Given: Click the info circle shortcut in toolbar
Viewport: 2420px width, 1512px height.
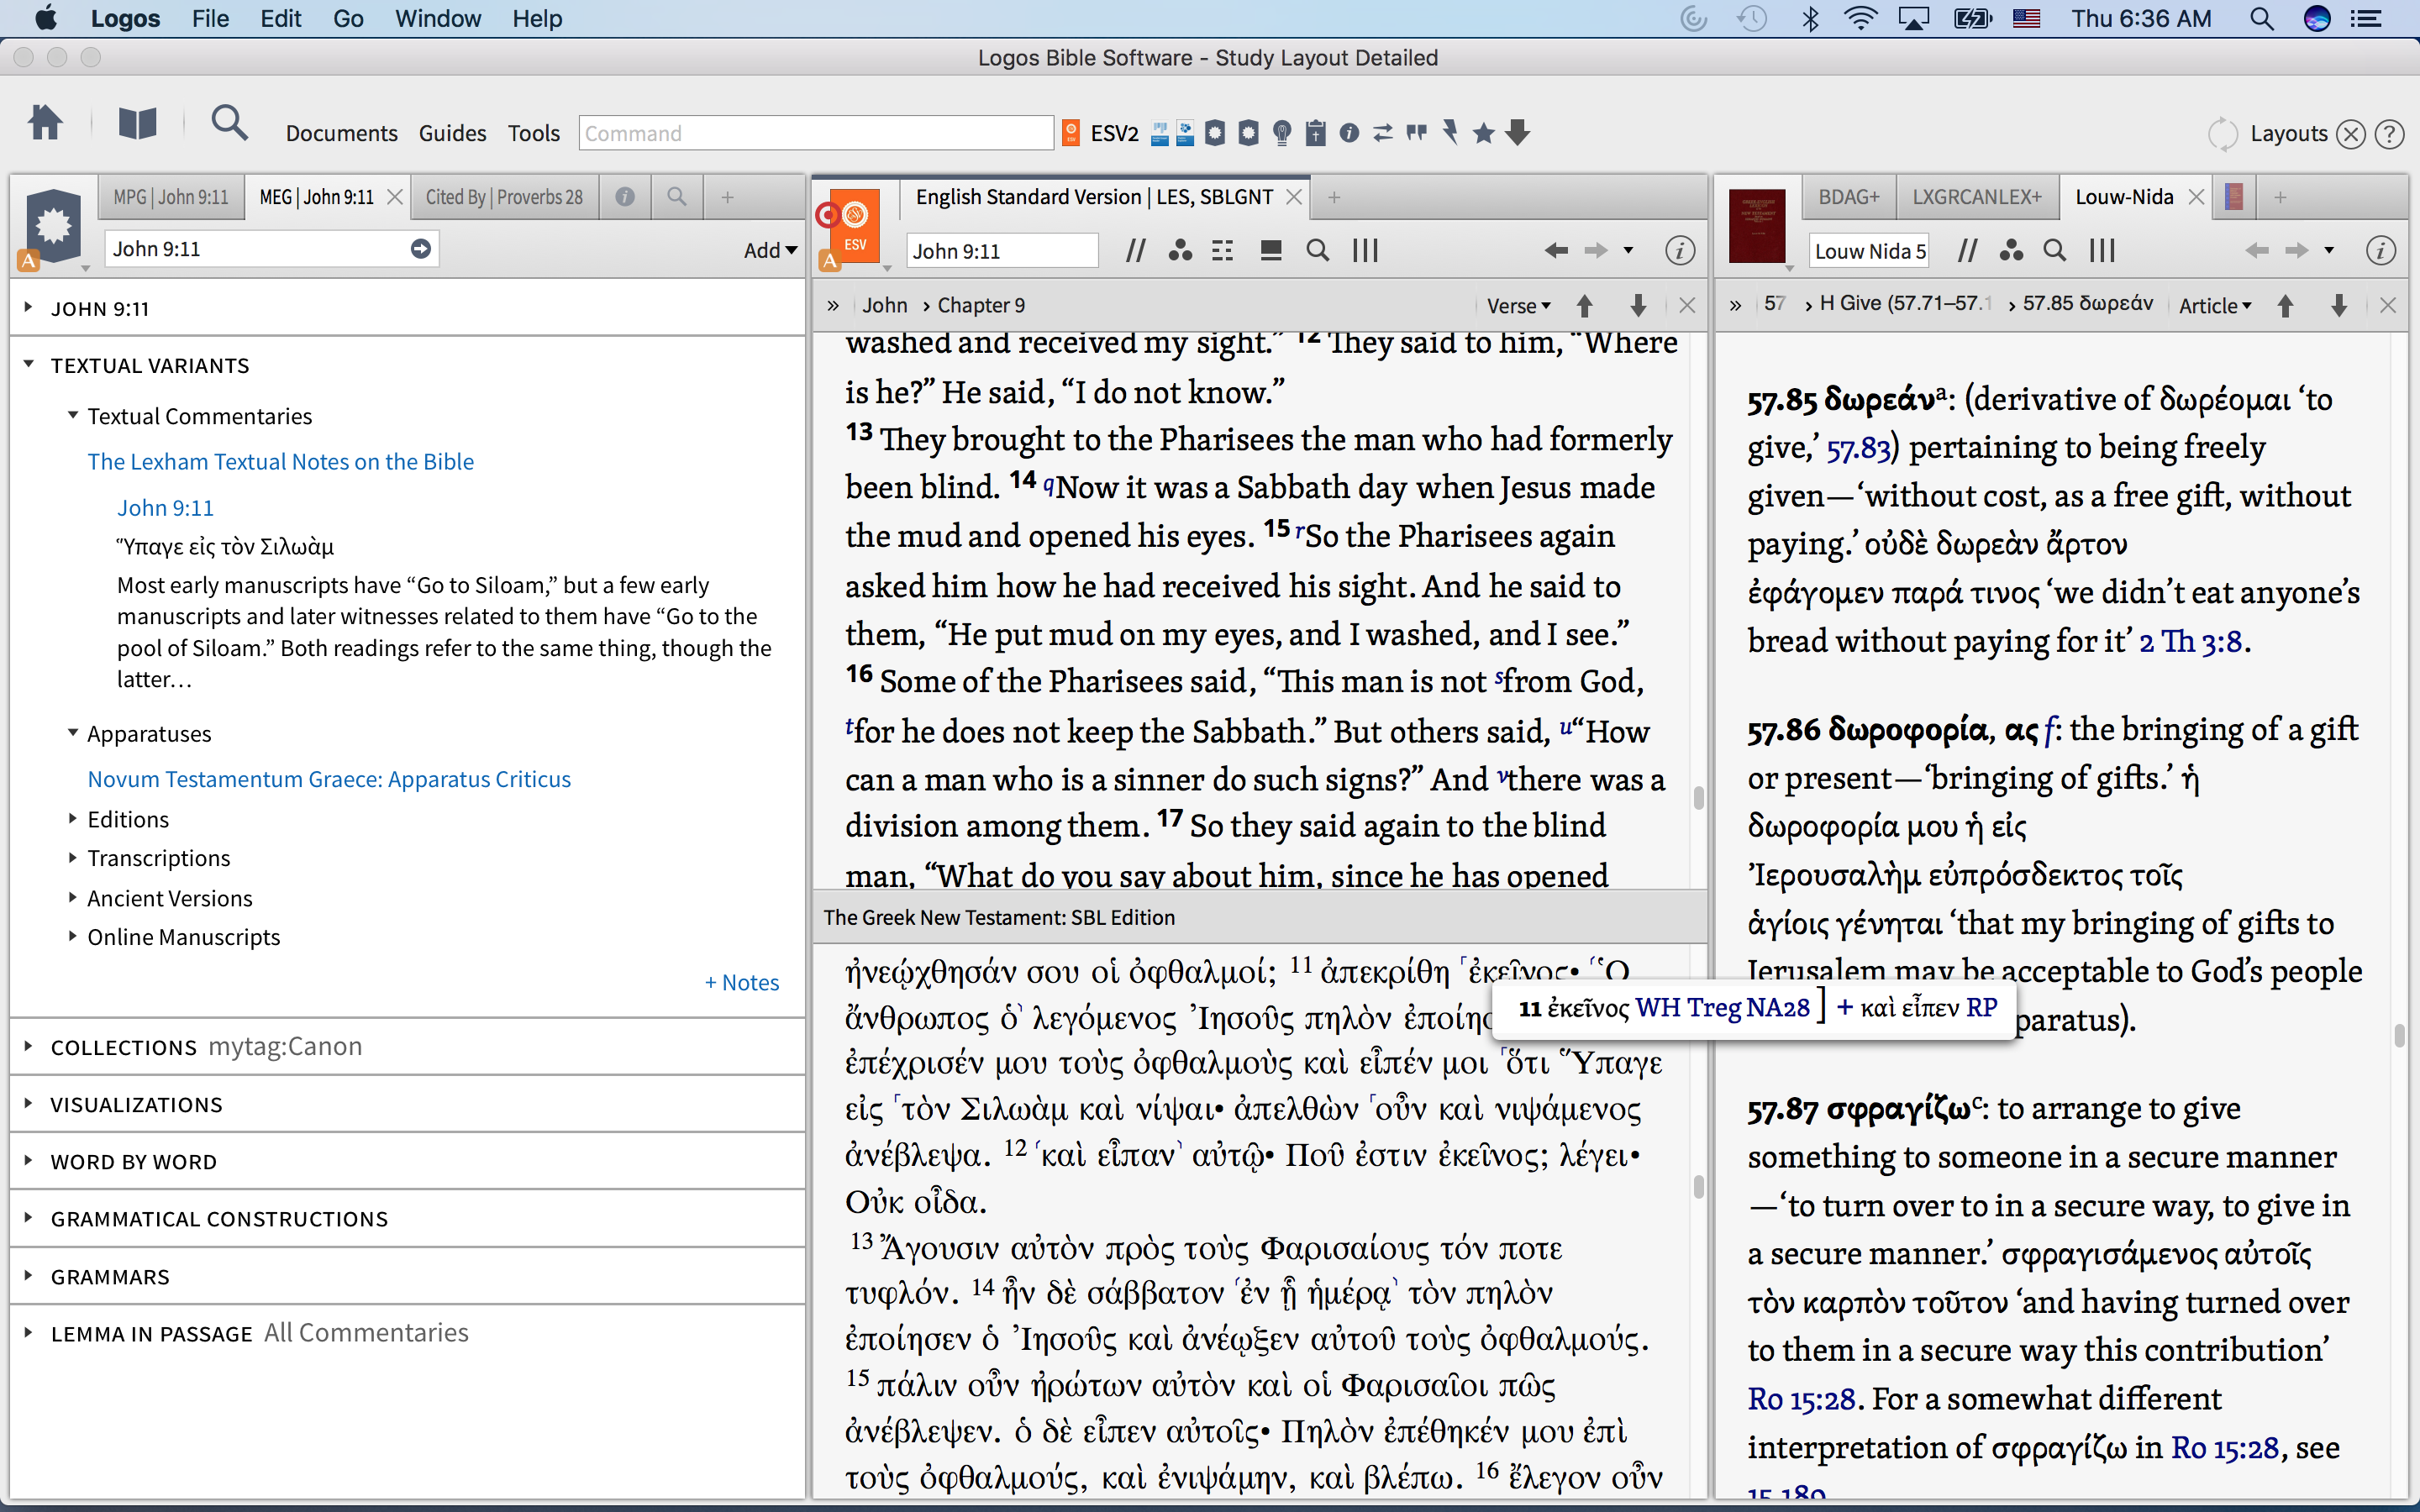Looking at the screenshot, I should click(1349, 133).
